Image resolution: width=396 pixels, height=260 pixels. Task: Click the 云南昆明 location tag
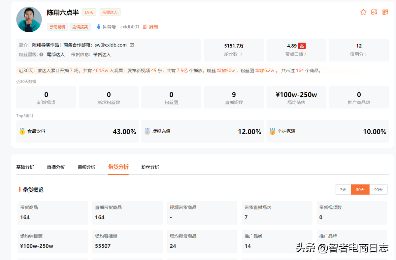(x=57, y=27)
